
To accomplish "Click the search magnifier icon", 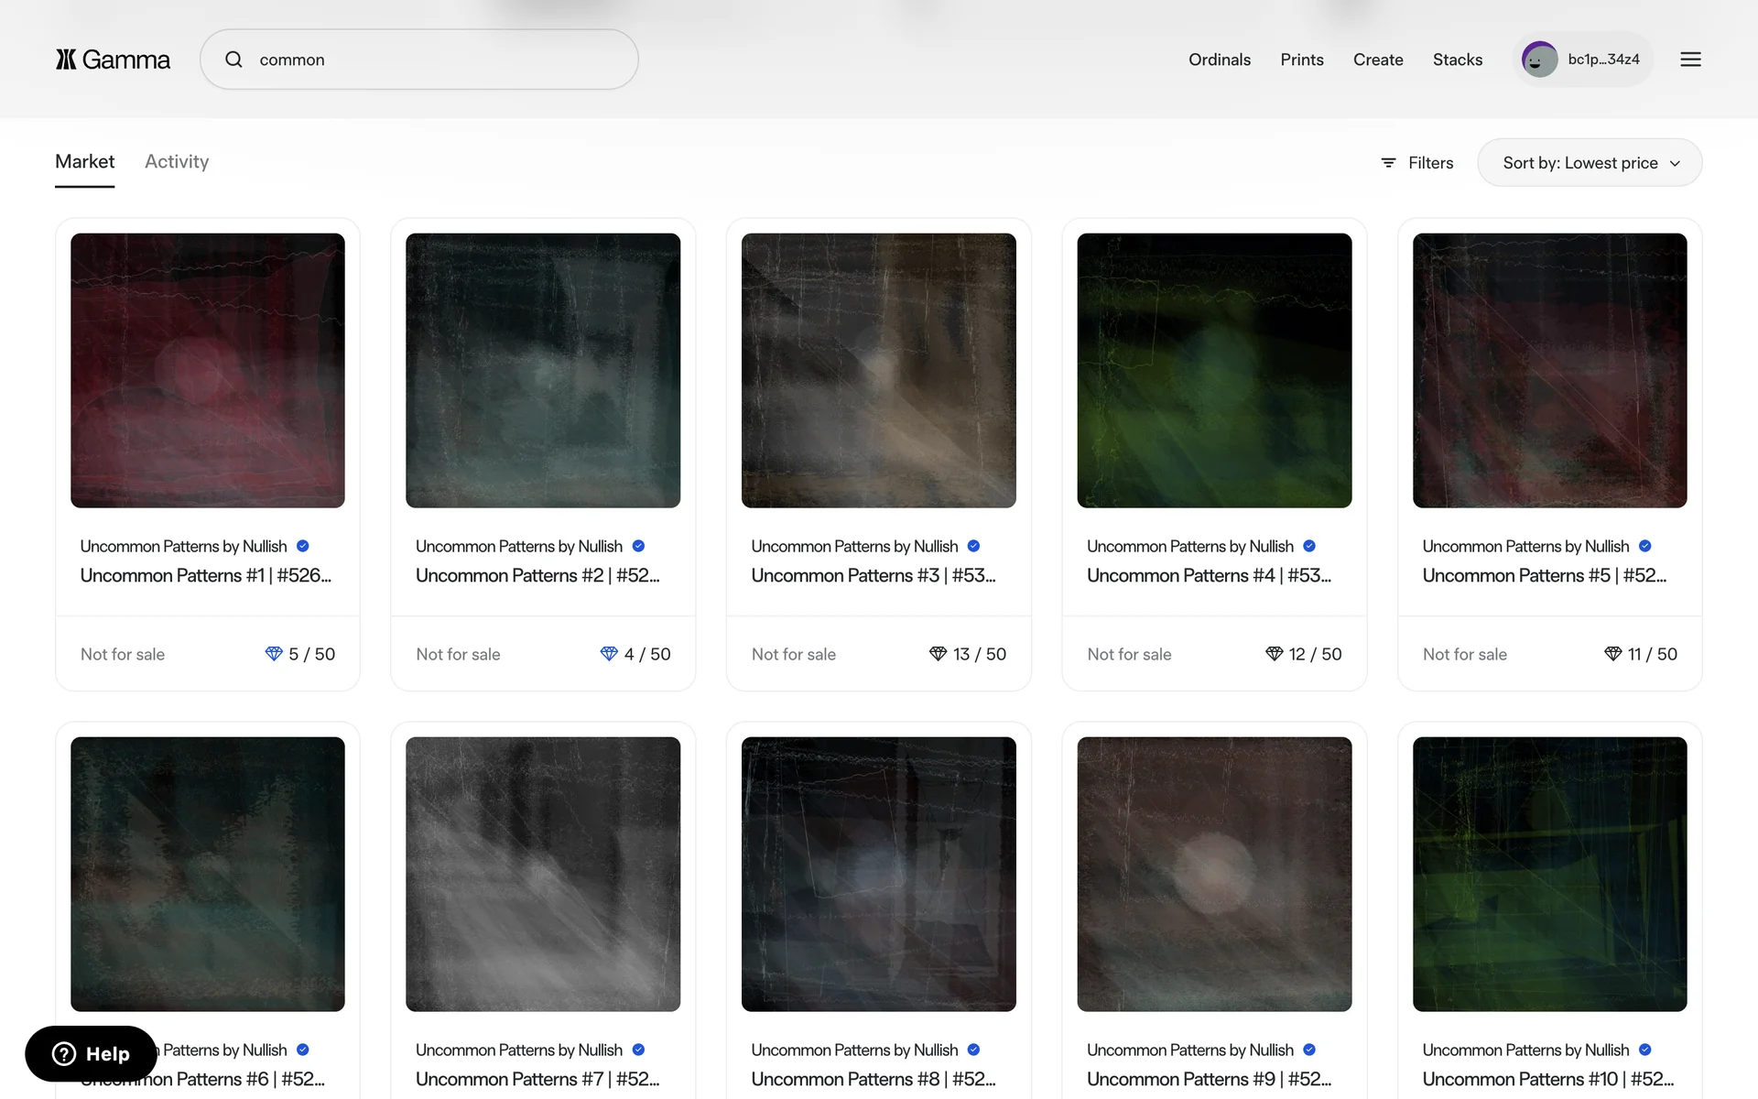I will click(x=234, y=60).
